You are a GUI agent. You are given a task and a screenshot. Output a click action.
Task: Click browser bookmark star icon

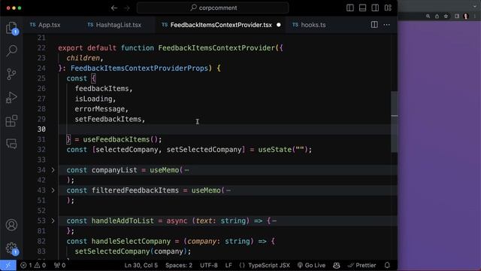[446, 17]
